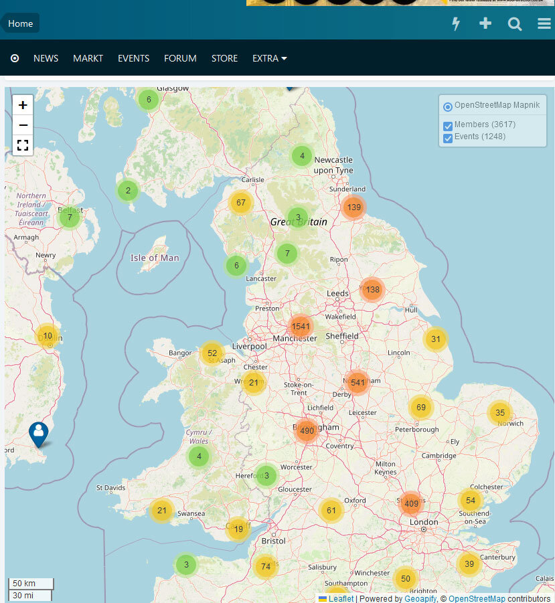Open the 2 cluster in southwest Scotland
Viewport: 555px width, 603px height.
click(x=128, y=190)
